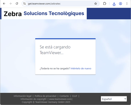The image size is (131, 105).
Task: Open the Chrome three-dot menu
Action: click(127, 4)
